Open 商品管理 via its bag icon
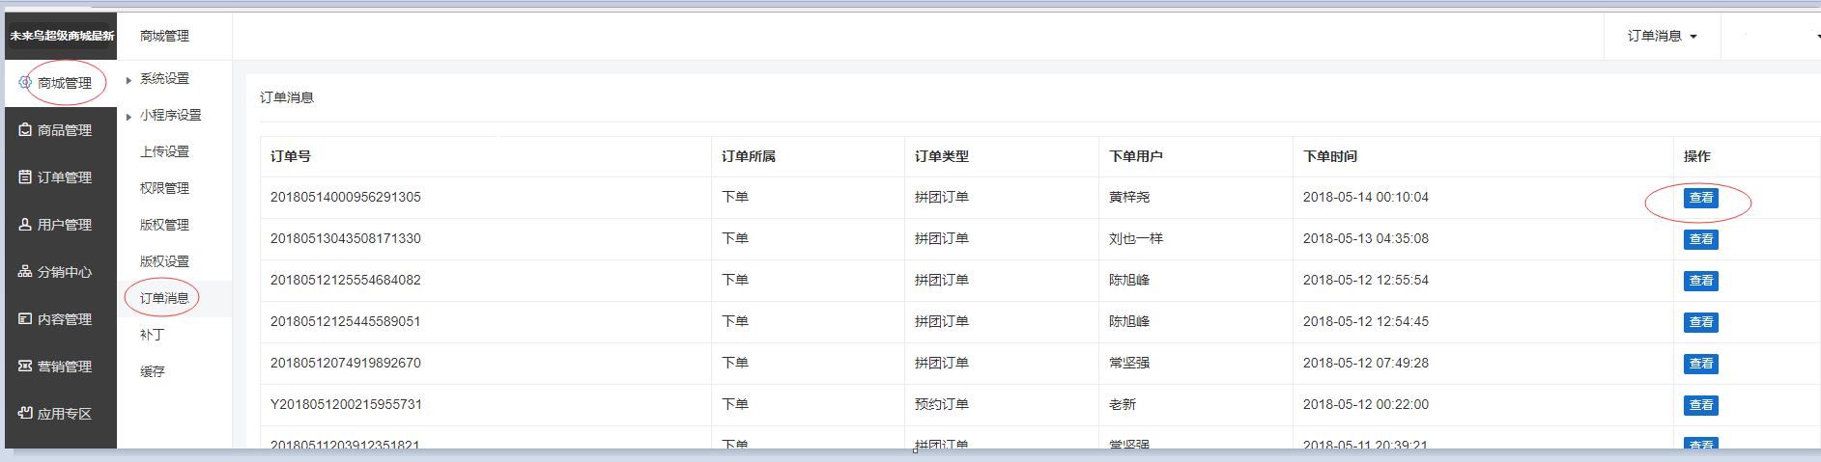Image resolution: width=1821 pixels, height=462 pixels. point(25,130)
